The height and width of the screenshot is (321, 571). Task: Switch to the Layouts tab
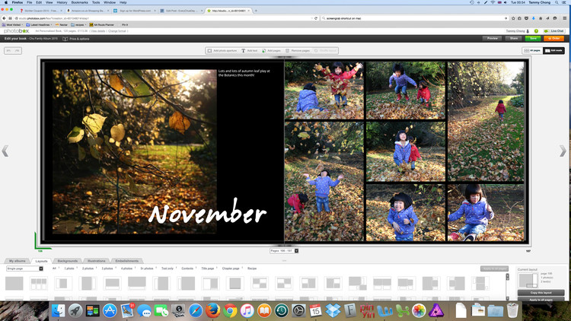(41, 261)
